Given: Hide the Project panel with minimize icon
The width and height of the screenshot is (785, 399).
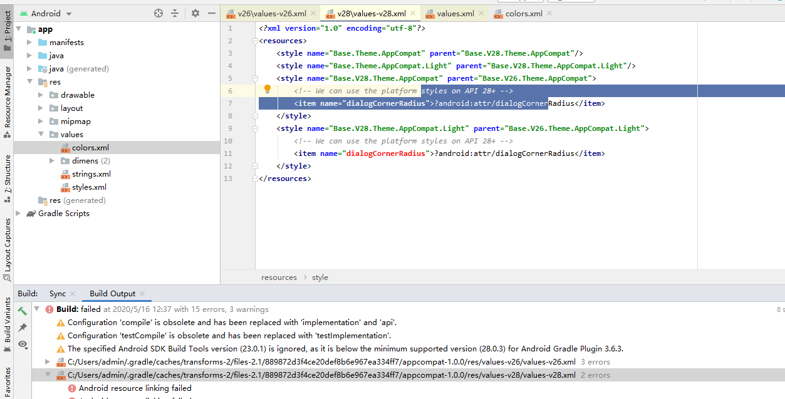Looking at the screenshot, I should (x=211, y=13).
